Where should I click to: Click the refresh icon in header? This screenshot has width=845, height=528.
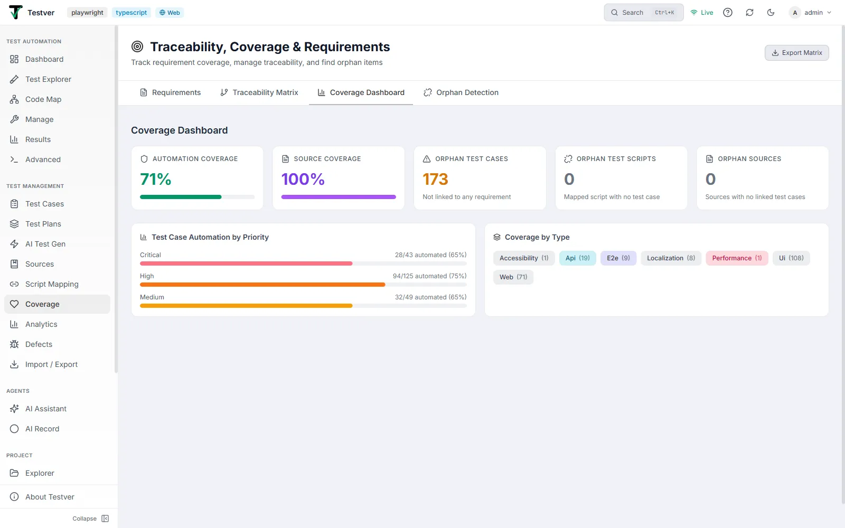[x=749, y=13]
